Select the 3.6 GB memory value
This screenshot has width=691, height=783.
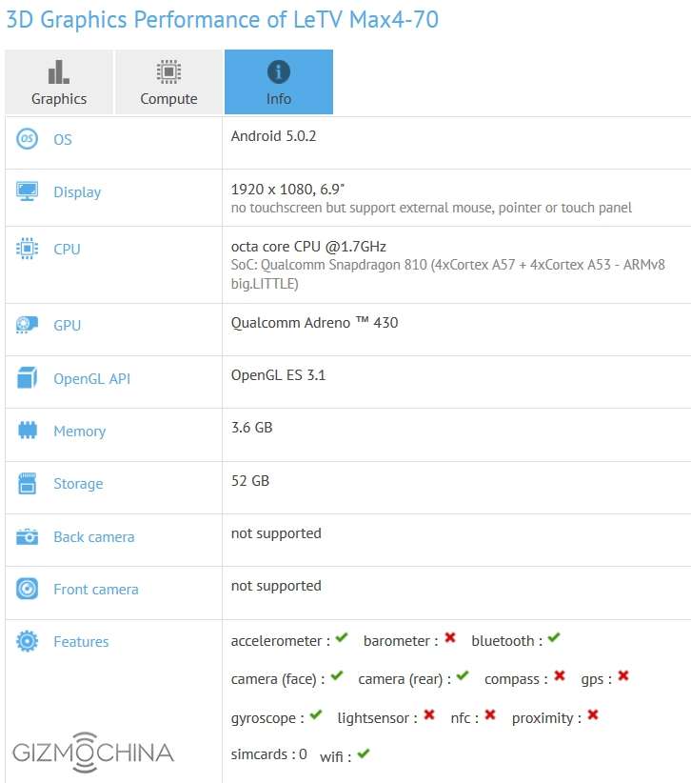click(252, 428)
